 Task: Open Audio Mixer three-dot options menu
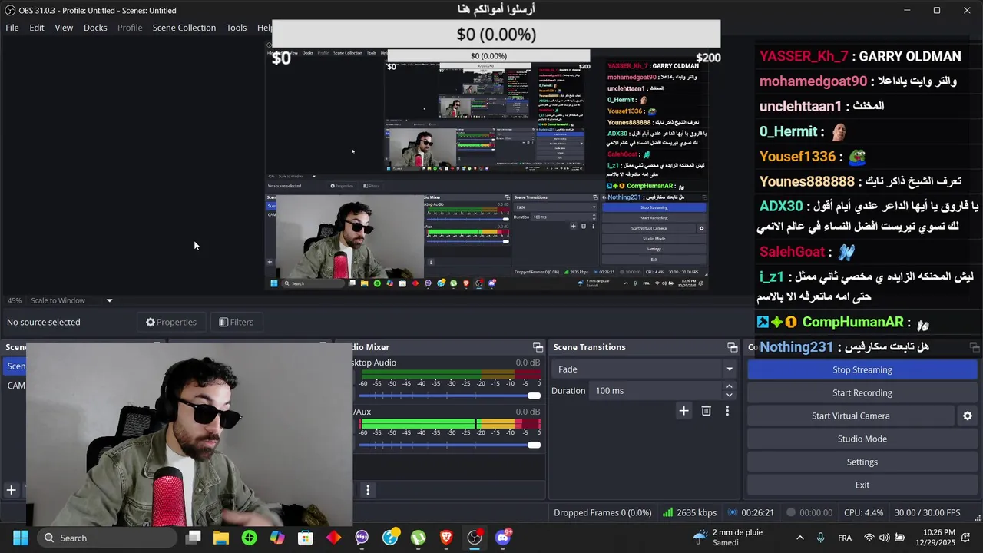click(x=368, y=490)
